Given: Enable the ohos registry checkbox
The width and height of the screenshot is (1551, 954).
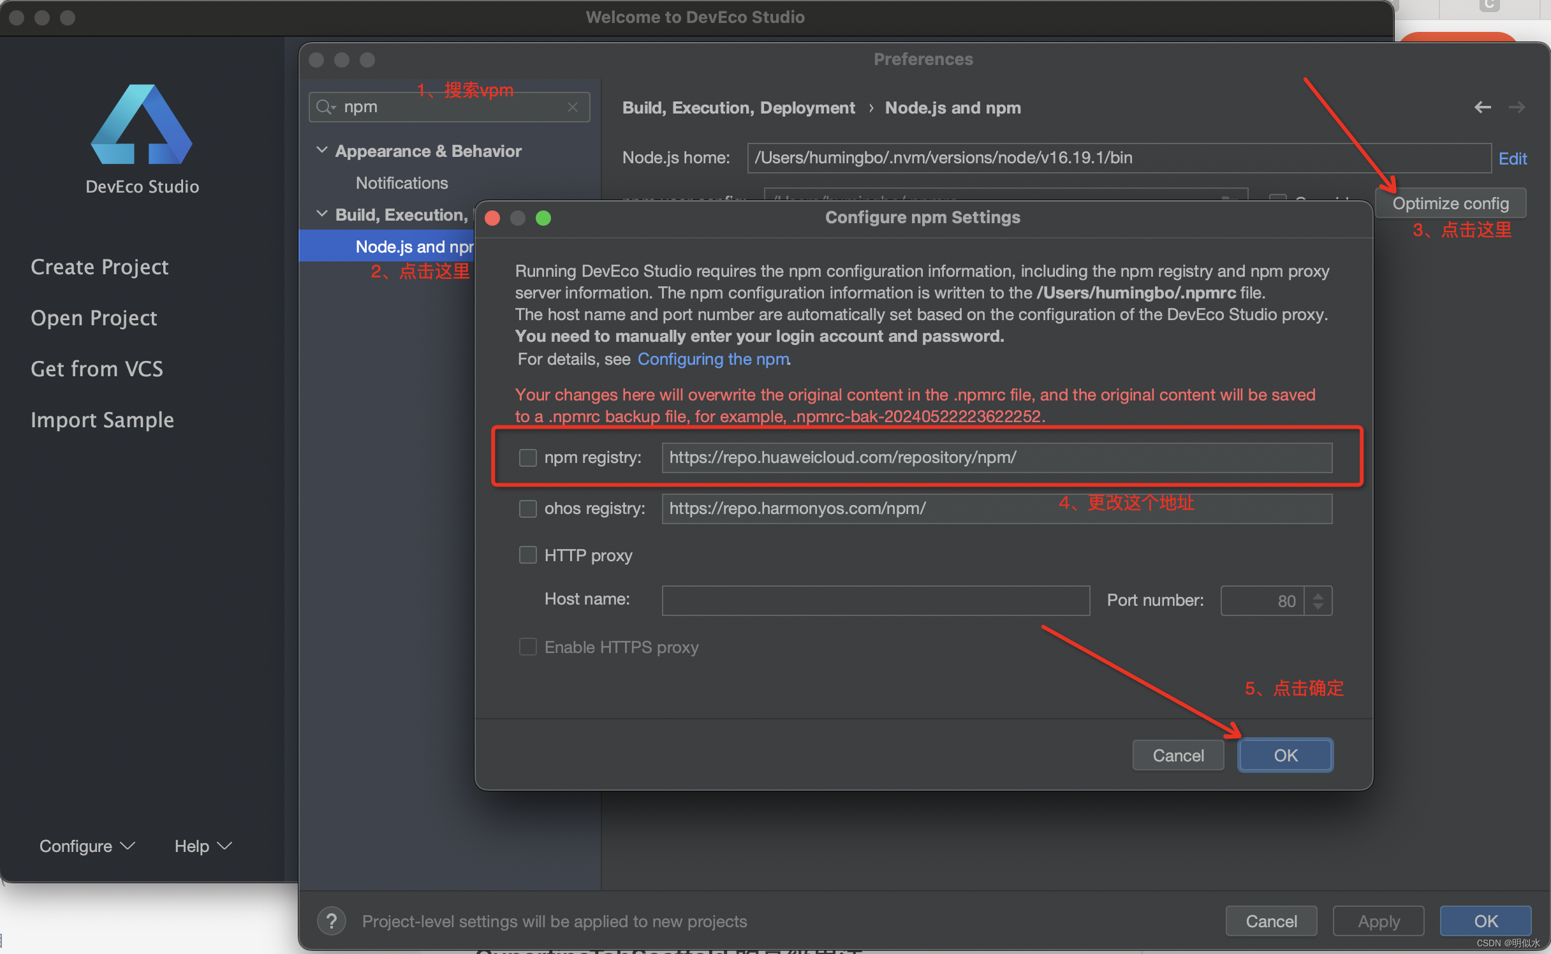Looking at the screenshot, I should 528,509.
